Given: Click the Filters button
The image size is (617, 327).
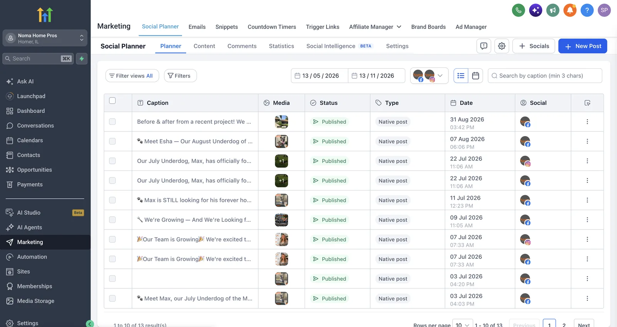Looking at the screenshot, I should 180,76.
